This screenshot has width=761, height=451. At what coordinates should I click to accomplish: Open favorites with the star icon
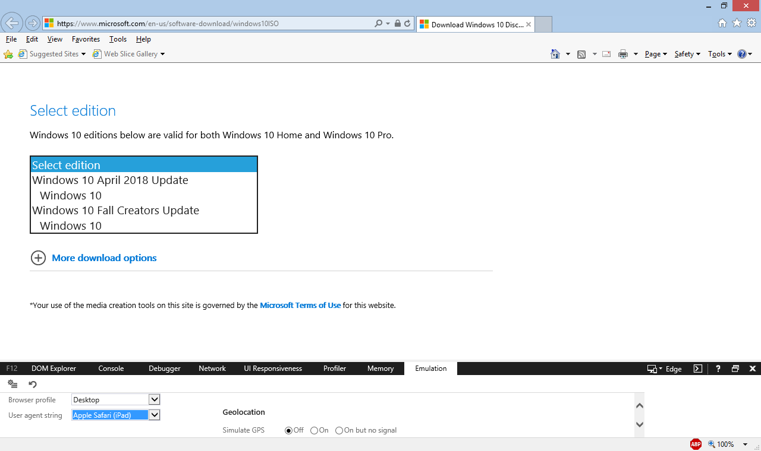point(737,23)
